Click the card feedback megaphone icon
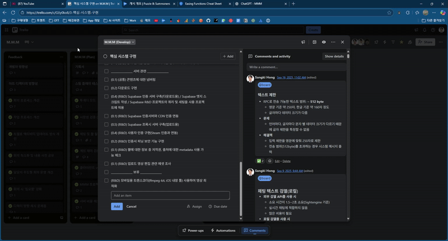This screenshot has height=241, width=448. 303,42
